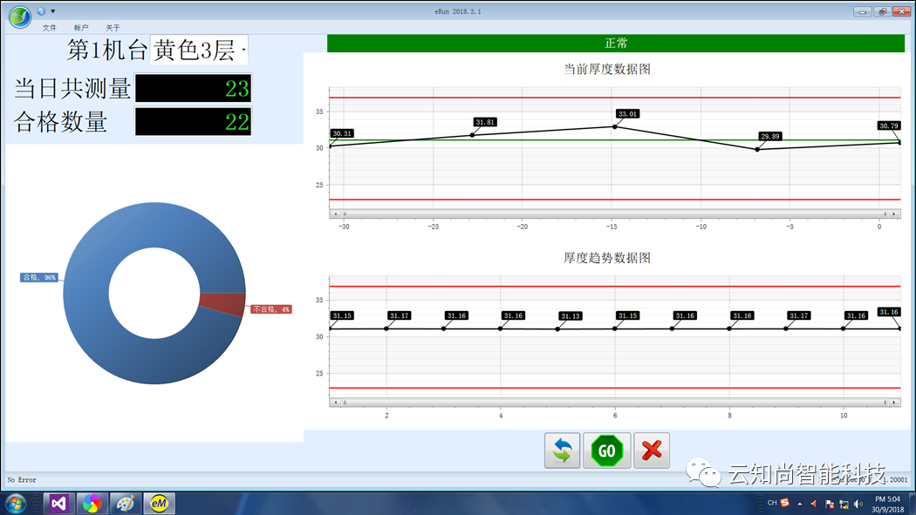Expand the quick access toolbar arrow
916x515 pixels.
[53, 11]
